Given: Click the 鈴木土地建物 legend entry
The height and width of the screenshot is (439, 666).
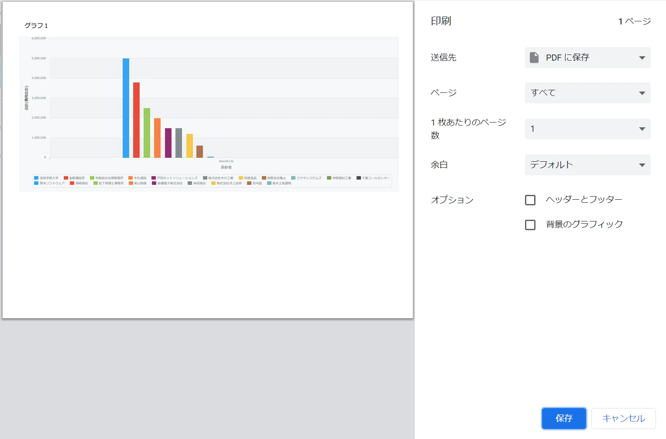Looking at the screenshot, I should (x=279, y=183).
